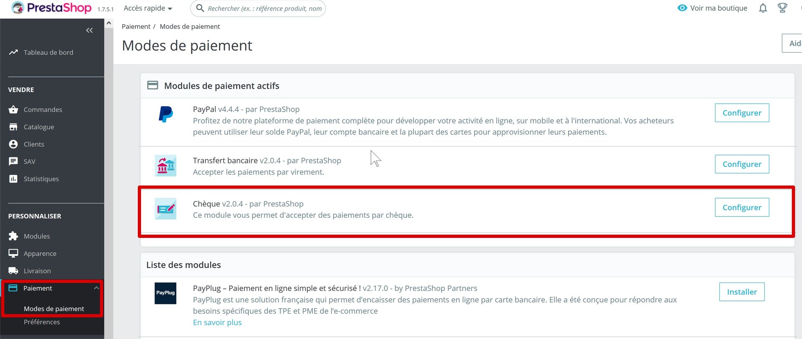The width and height of the screenshot is (802, 339).
Task: Click the En savoir plus link
Action: (217, 322)
